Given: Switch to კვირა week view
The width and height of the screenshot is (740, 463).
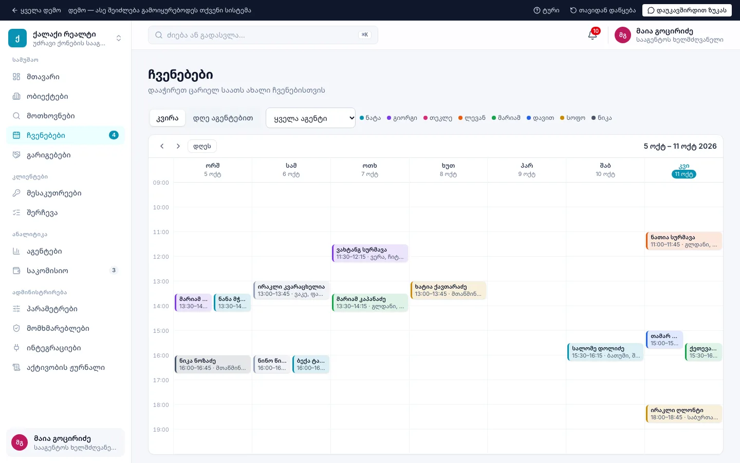Looking at the screenshot, I should [x=168, y=118].
